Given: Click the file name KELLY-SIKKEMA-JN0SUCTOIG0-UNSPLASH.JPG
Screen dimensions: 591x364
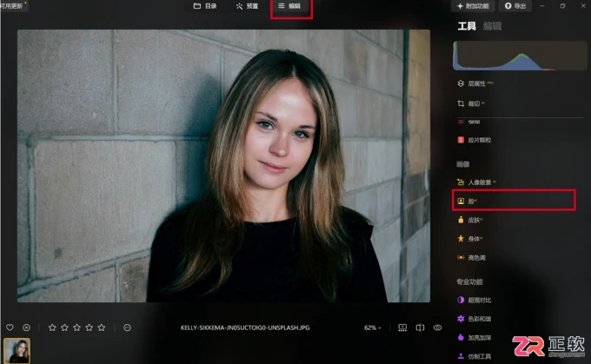Looking at the screenshot, I should click(x=245, y=328).
